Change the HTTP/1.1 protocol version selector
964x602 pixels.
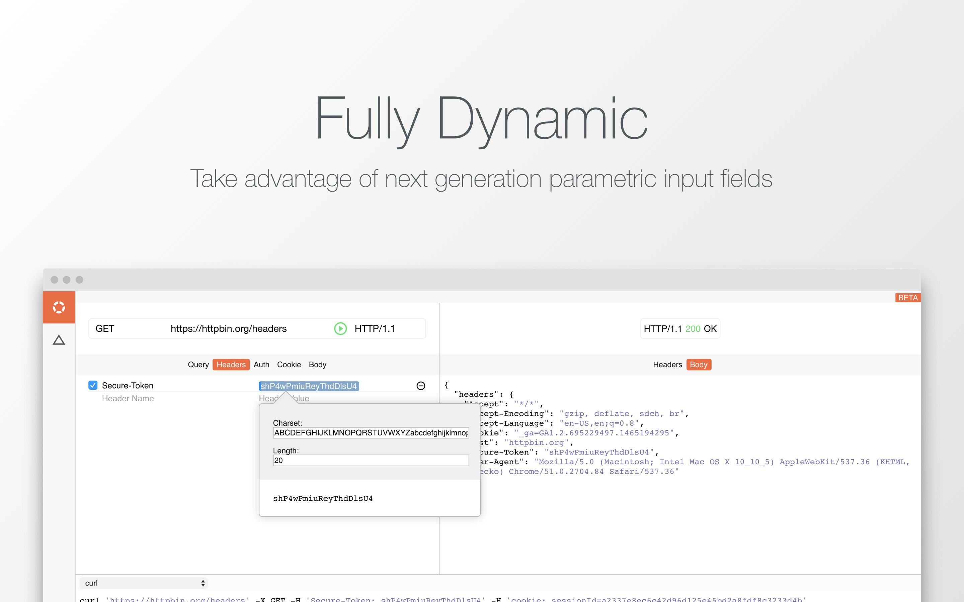(x=375, y=328)
